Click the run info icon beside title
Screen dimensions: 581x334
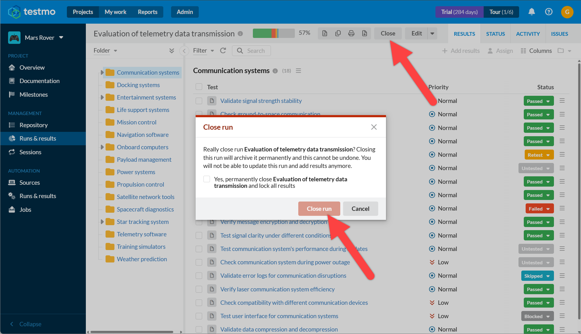pos(240,34)
